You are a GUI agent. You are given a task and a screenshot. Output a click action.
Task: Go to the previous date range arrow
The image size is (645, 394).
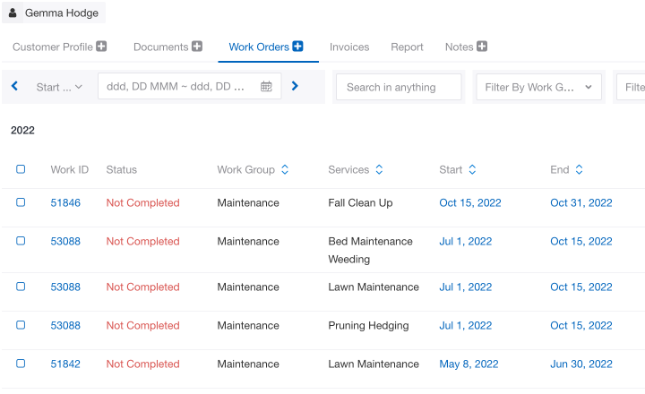point(15,86)
